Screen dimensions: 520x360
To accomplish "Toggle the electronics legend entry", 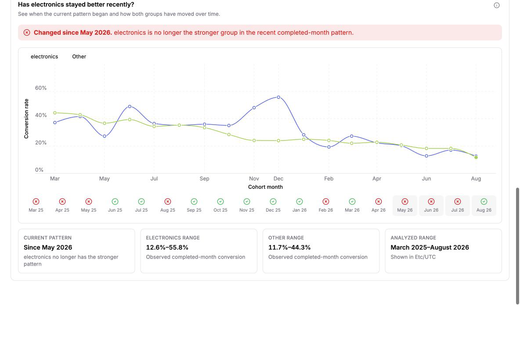I will (x=44, y=57).
